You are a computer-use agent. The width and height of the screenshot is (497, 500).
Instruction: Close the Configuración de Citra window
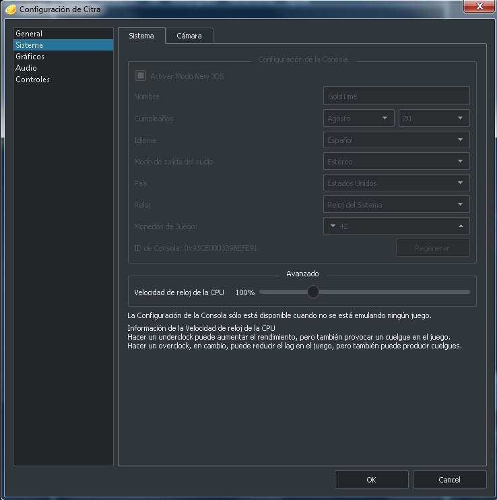479,6
